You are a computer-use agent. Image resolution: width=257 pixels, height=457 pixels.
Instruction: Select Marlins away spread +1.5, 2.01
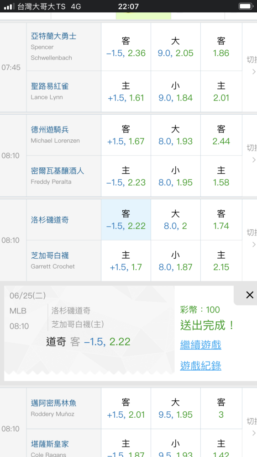(x=126, y=409)
